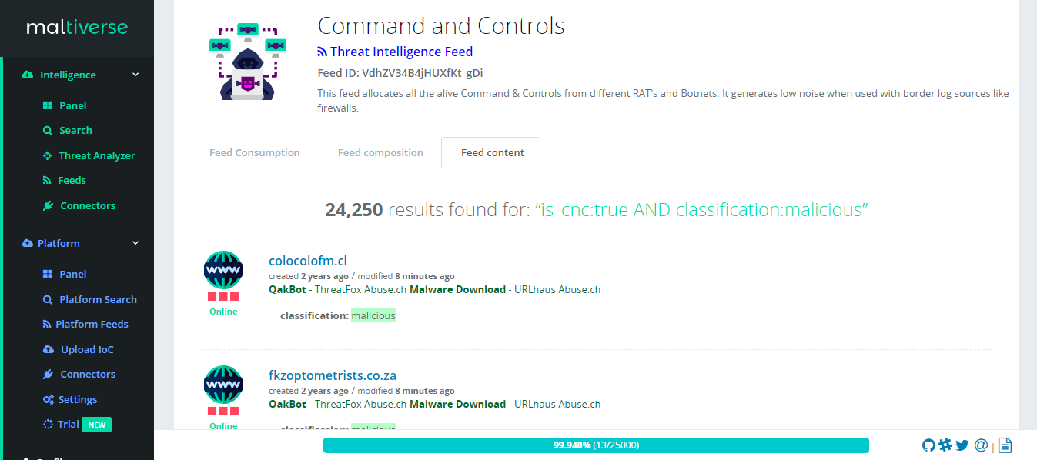Switch to the Feed composition tab
The image size is (1037, 460).
pos(380,152)
